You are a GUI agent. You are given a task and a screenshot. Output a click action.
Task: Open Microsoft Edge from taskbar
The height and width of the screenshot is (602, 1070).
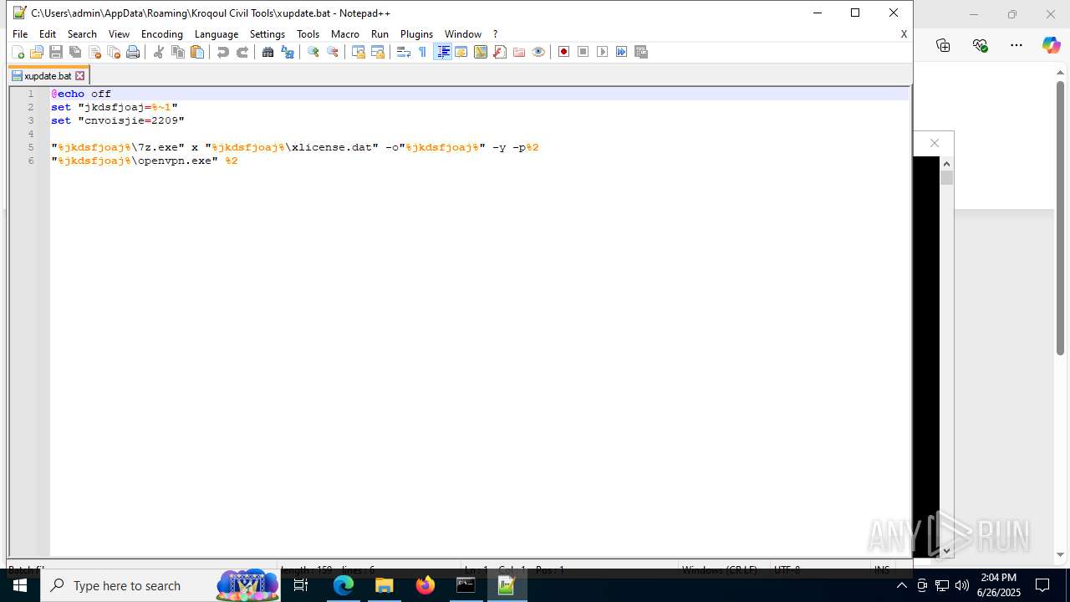pyautogui.click(x=344, y=585)
